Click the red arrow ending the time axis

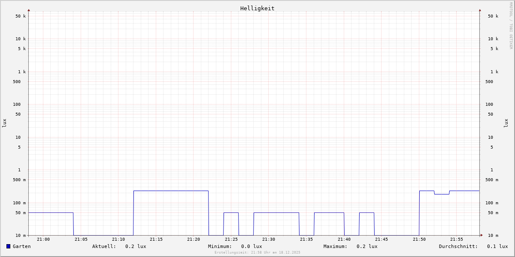point(482,235)
